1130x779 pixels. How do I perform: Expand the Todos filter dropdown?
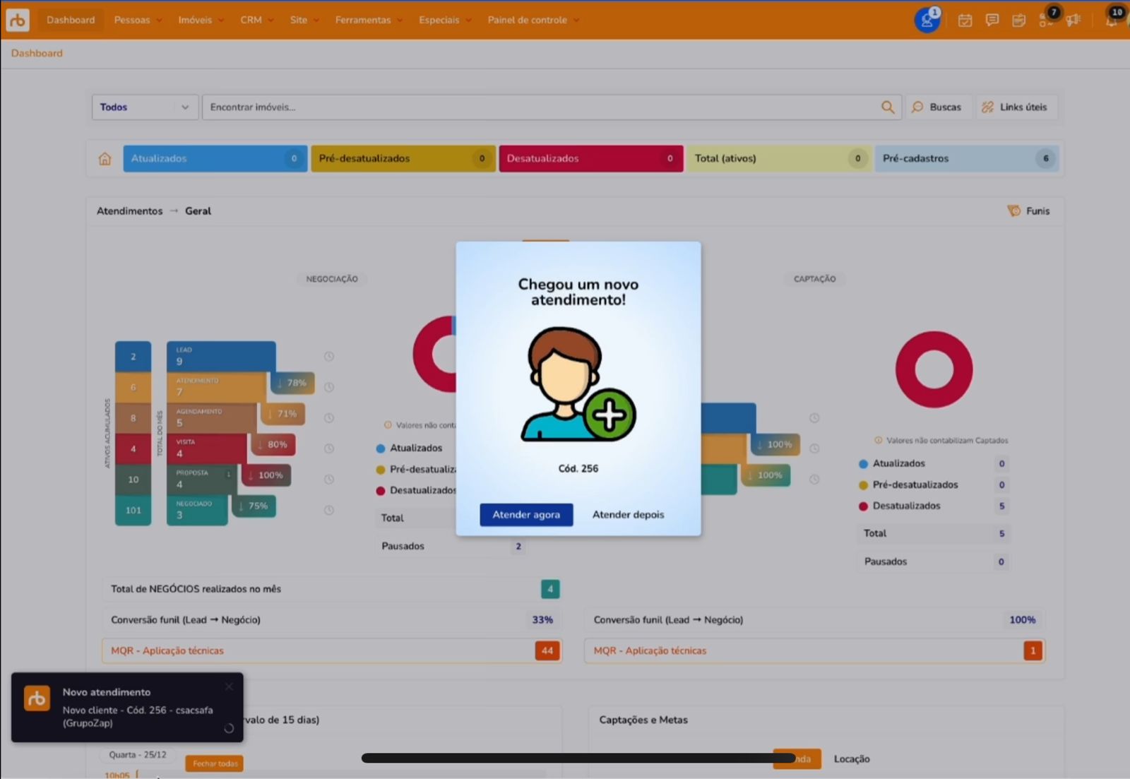(x=145, y=107)
